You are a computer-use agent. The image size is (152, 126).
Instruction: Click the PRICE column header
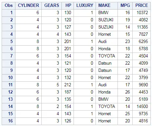[x=141, y=6]
